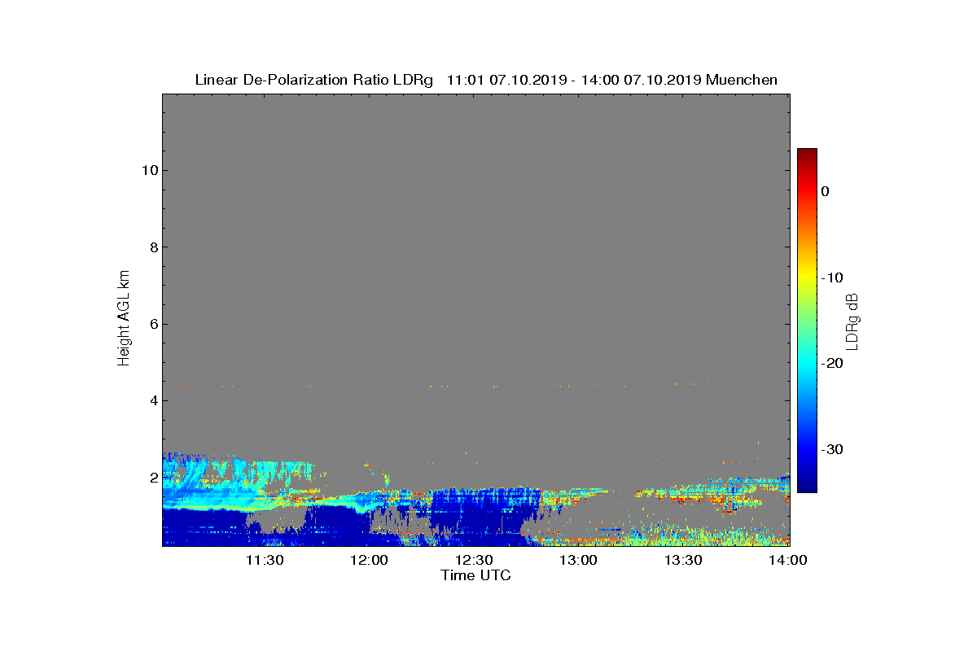This screenshot has height=651, width=977.
Task: Click the '11:30' time tick label
Action: coord(265,560)
